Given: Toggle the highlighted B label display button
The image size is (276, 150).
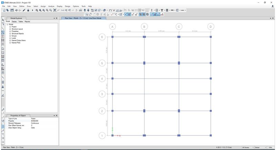Looking at the screenshot, I should pyautogui.click(x=144, y=14).
